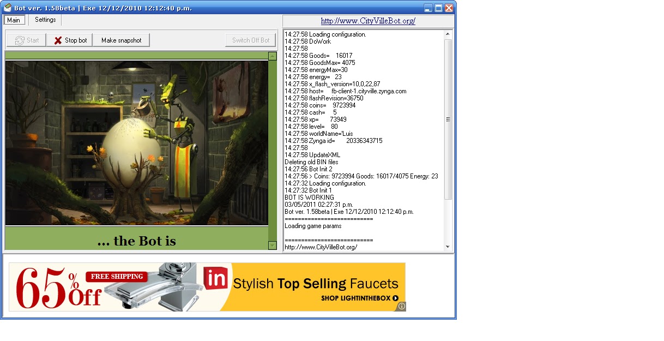This screenshot has height=341, width=664.
Task: Click the Stylish Top Selling Faucets ad banner
Action: point(207,287)
